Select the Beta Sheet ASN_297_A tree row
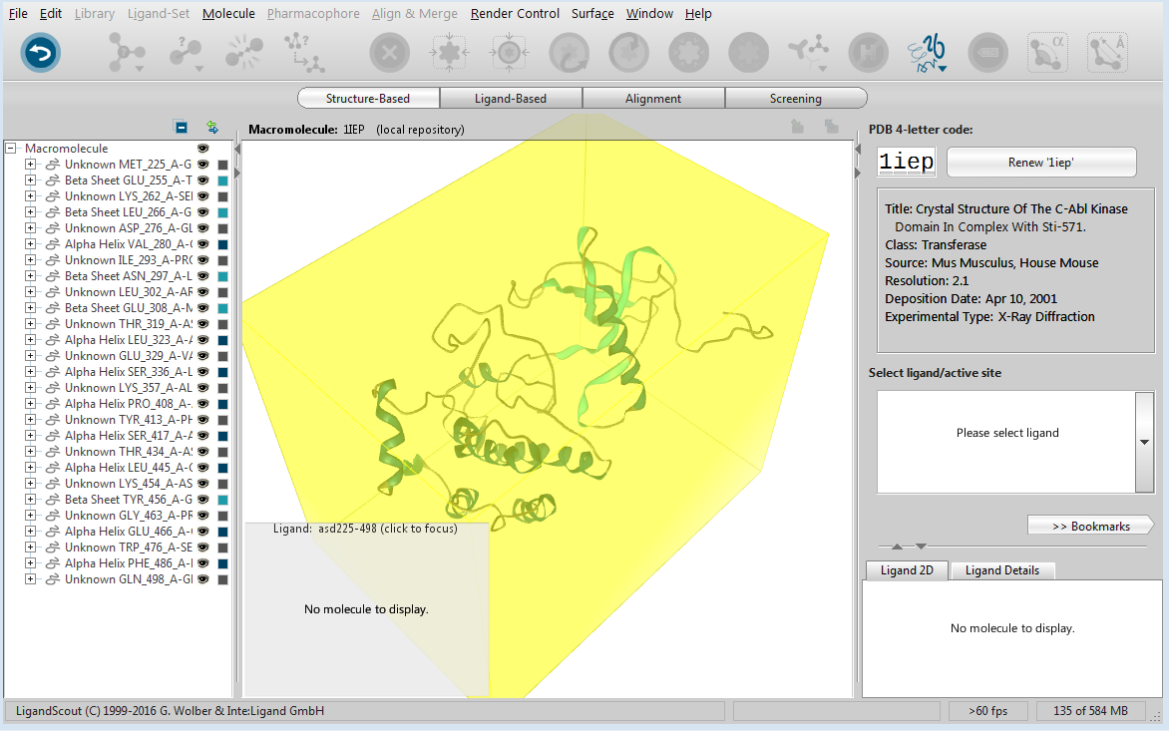The image size is (1169, 731). tap(129, 275)
